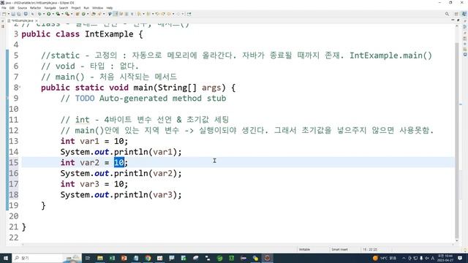Click line number 13 in the gutter
This screenshot has height=263, width=468.
coord(13,141)
